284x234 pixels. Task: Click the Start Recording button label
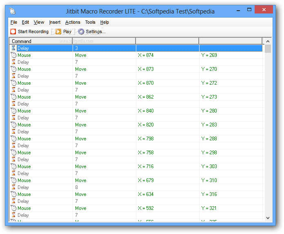[x=33, y=32]
